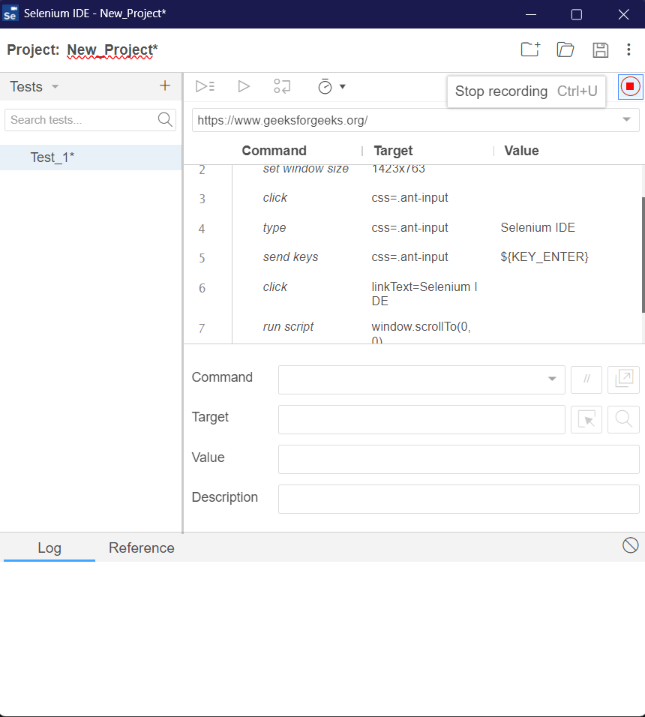Focus the Target input field
645x717 pixels.
pos(421,419)
